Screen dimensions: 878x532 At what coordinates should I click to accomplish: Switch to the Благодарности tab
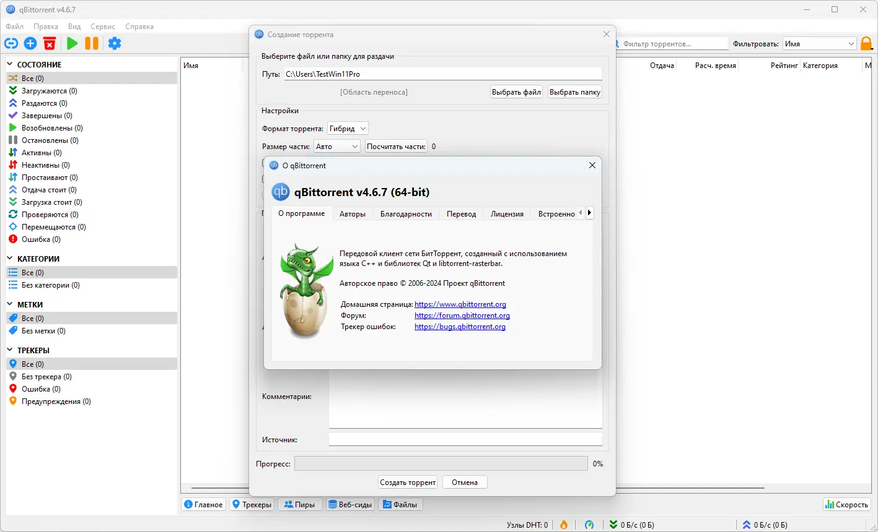click(x=406, y=214)
